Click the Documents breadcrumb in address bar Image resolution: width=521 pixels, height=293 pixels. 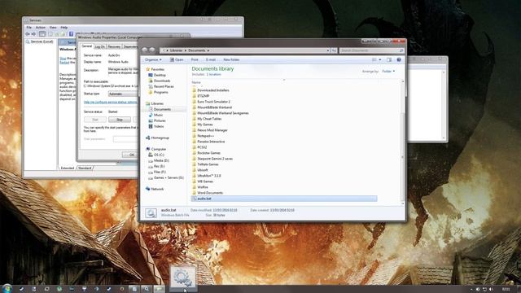point(197,50)
